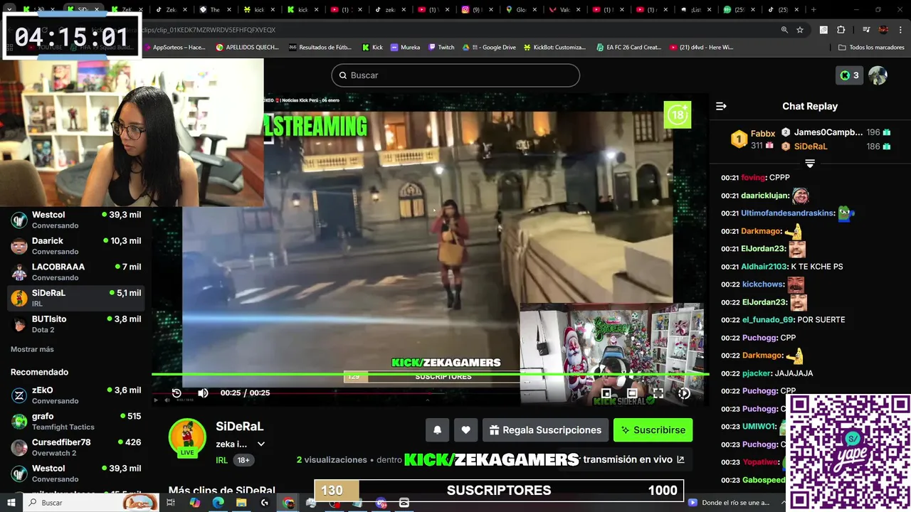
Task: Open the Mureka bookmark
Action: [405, 48]
